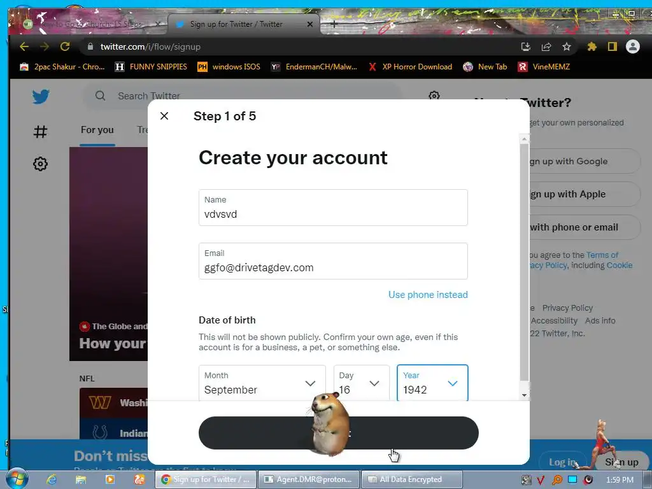Go back with browser back arrow
Image resolution: width=652 pixels, height=489 pixels.
tap(24, 46)
